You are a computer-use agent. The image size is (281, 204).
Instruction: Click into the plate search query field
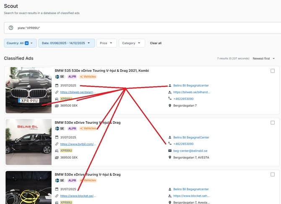pyautogui.click(x=143, y=28)
